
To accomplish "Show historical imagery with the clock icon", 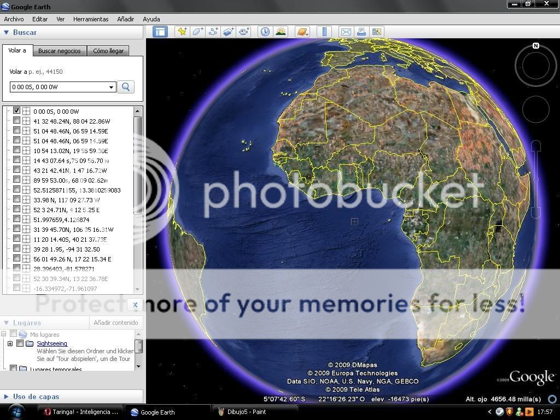I will click(x=265, y=32).
